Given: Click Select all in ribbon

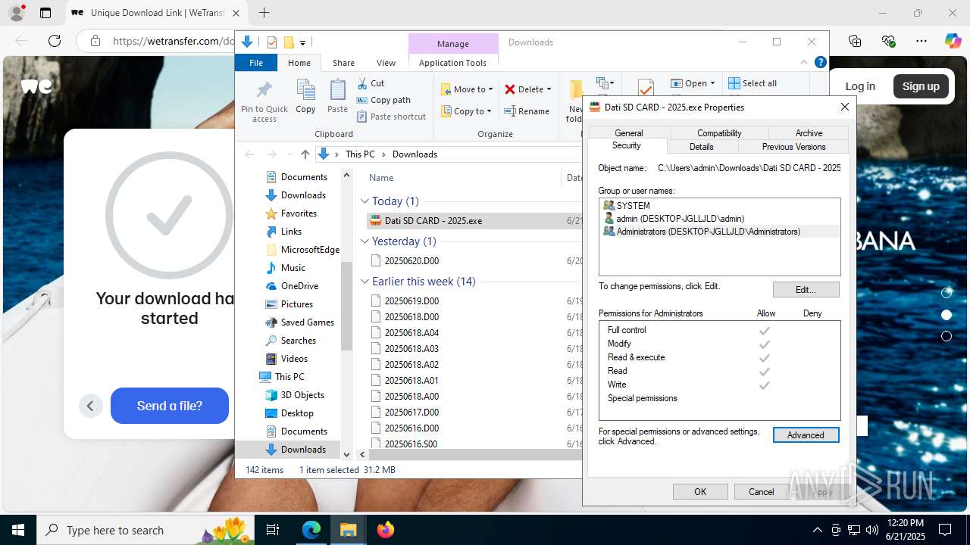Looking at the screenshot, I should (x=753, y=83).
